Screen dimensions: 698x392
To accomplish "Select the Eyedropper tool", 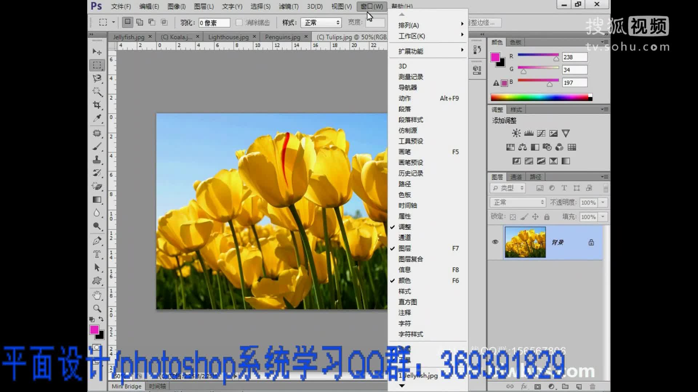I will pos(97,118).
